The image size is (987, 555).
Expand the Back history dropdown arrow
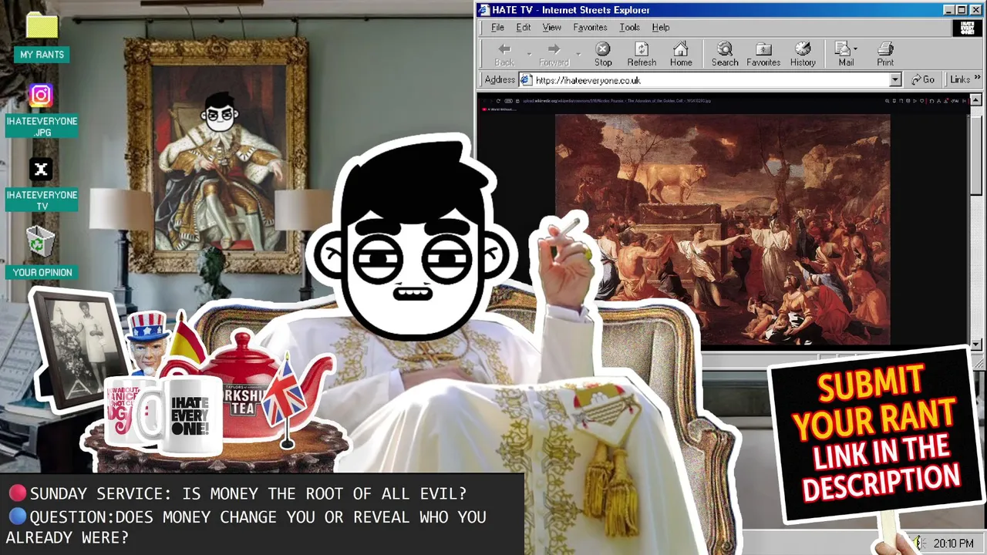529,54
